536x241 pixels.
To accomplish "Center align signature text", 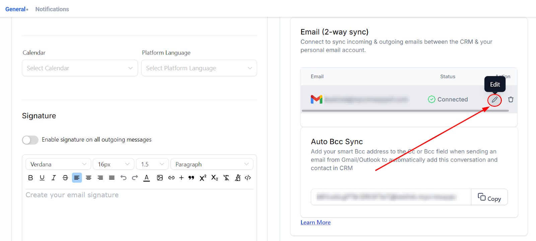I will click(88, 178).
